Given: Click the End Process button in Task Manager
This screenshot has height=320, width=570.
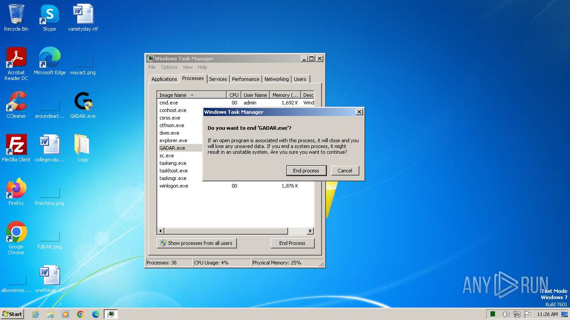Looking at the screenshot, I should 292,243.
